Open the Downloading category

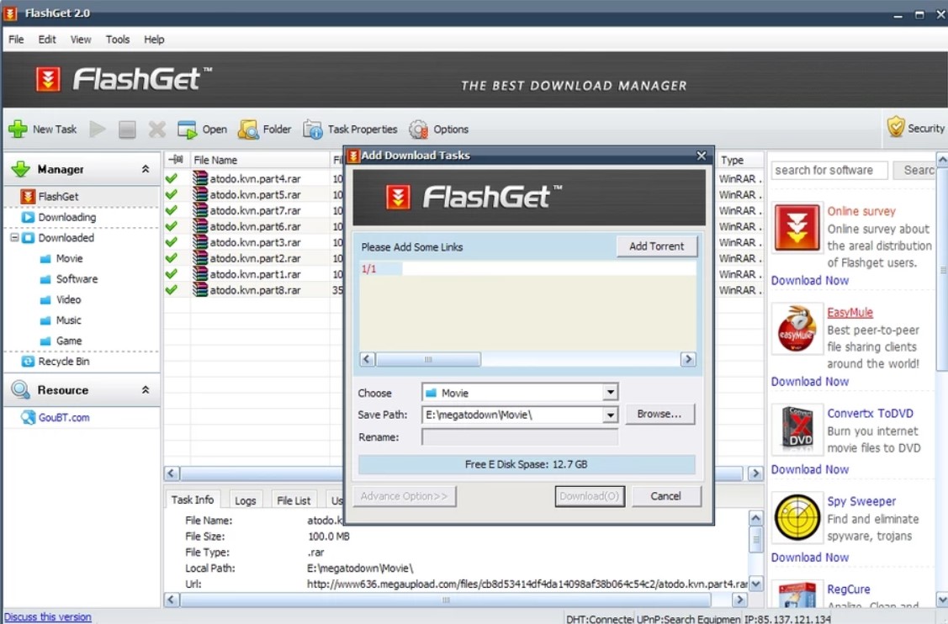point(66,217)
